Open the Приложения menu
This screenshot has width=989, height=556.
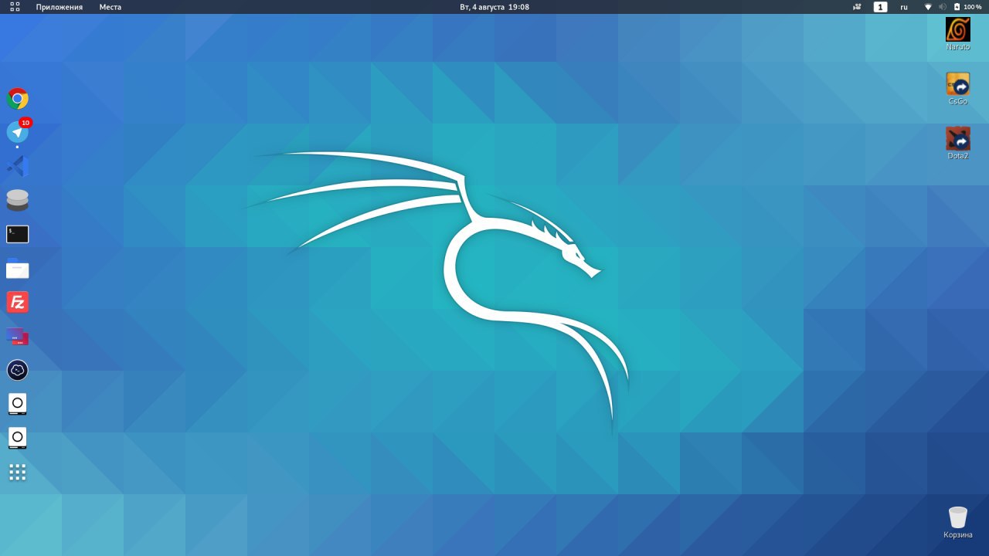pos(59,7)
